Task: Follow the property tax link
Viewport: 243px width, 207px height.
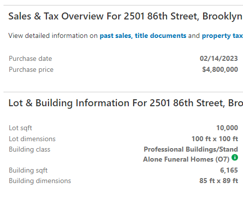Action: 223,36
